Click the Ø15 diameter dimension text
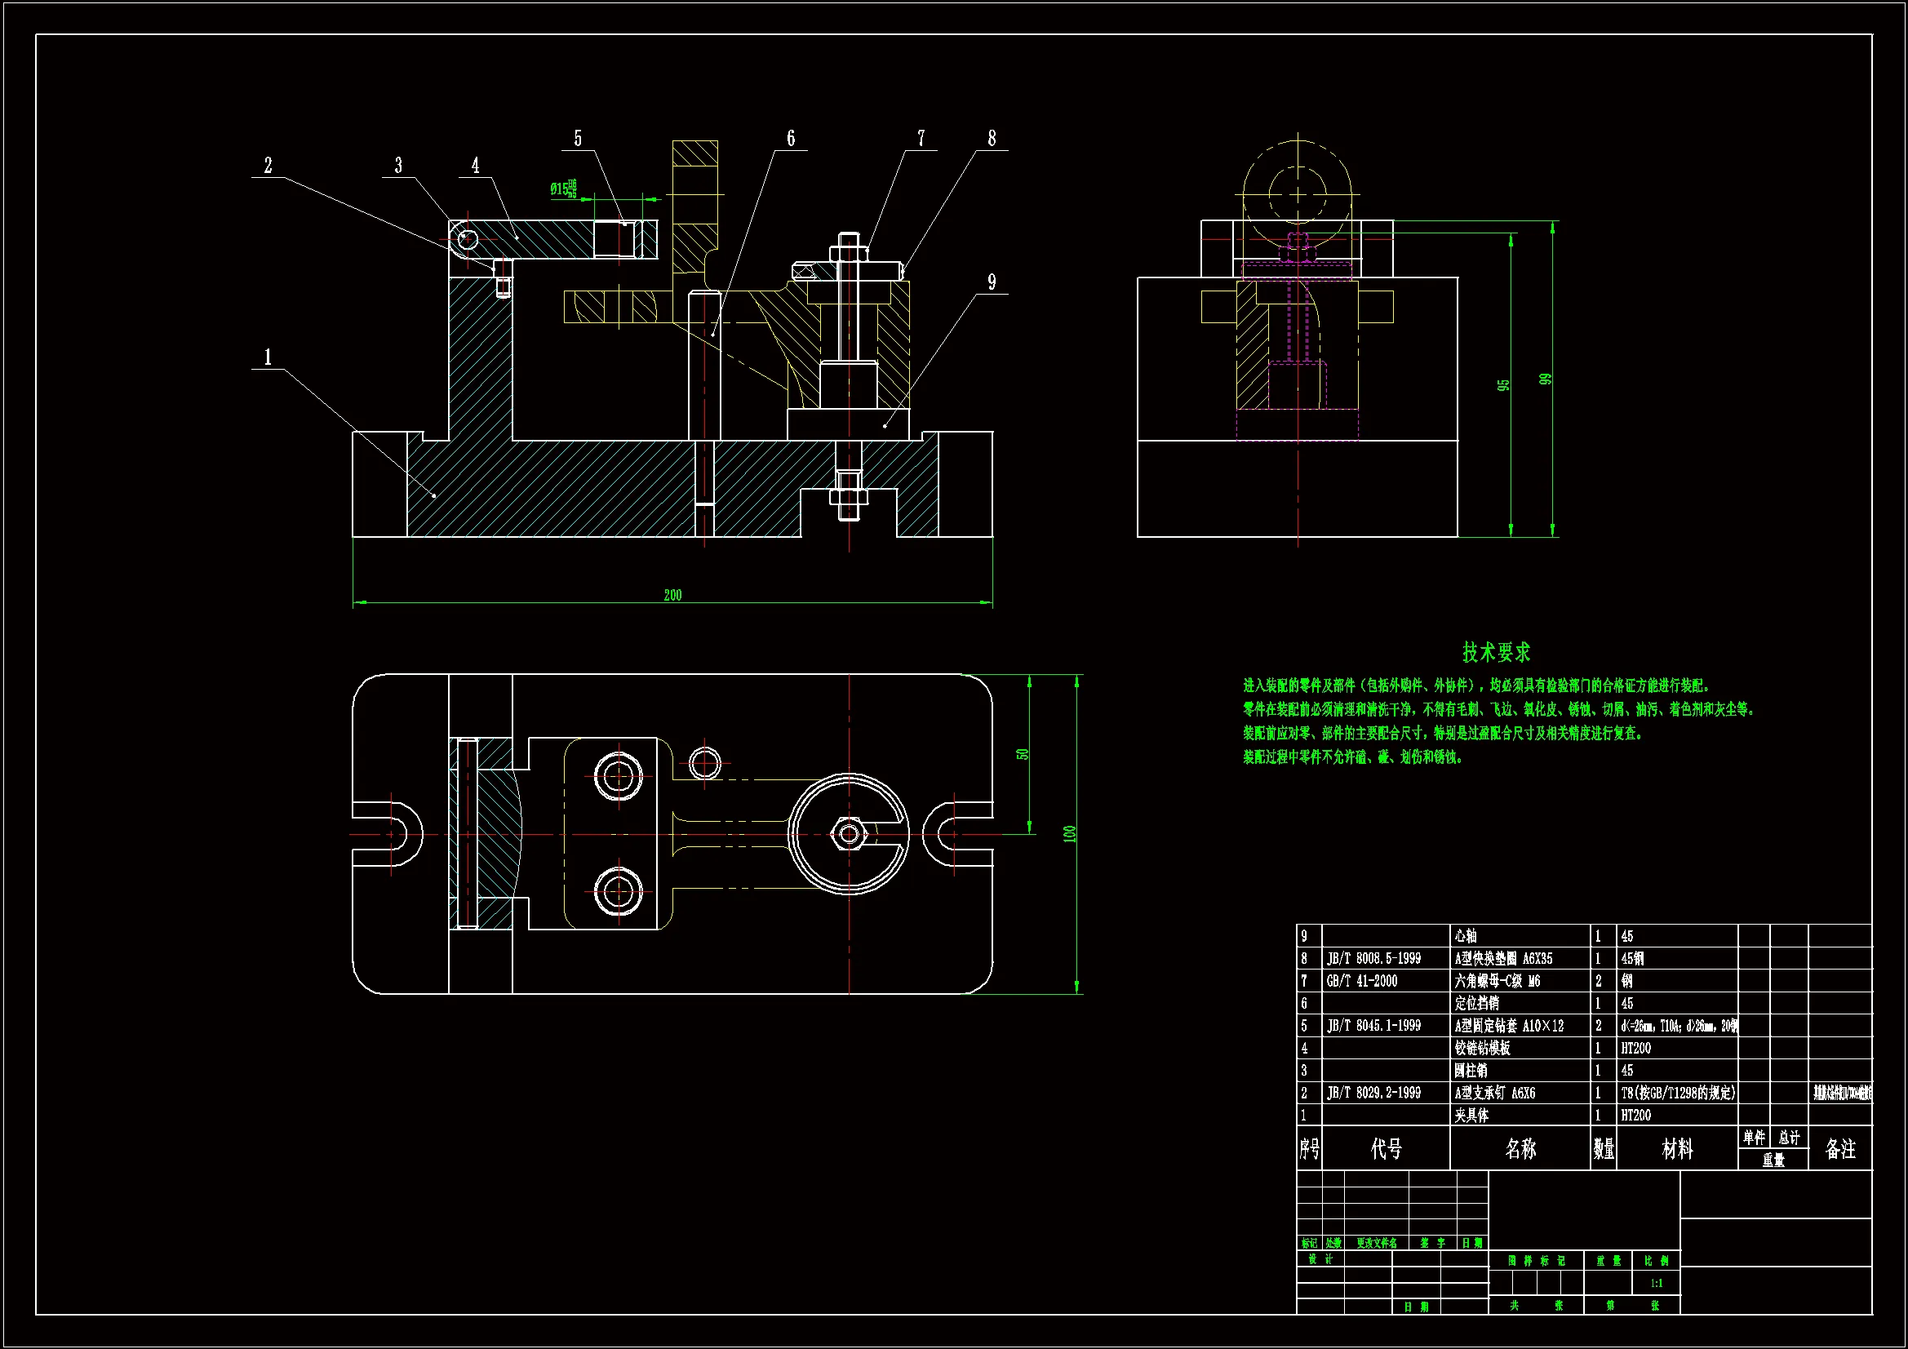 coord(562,189)
